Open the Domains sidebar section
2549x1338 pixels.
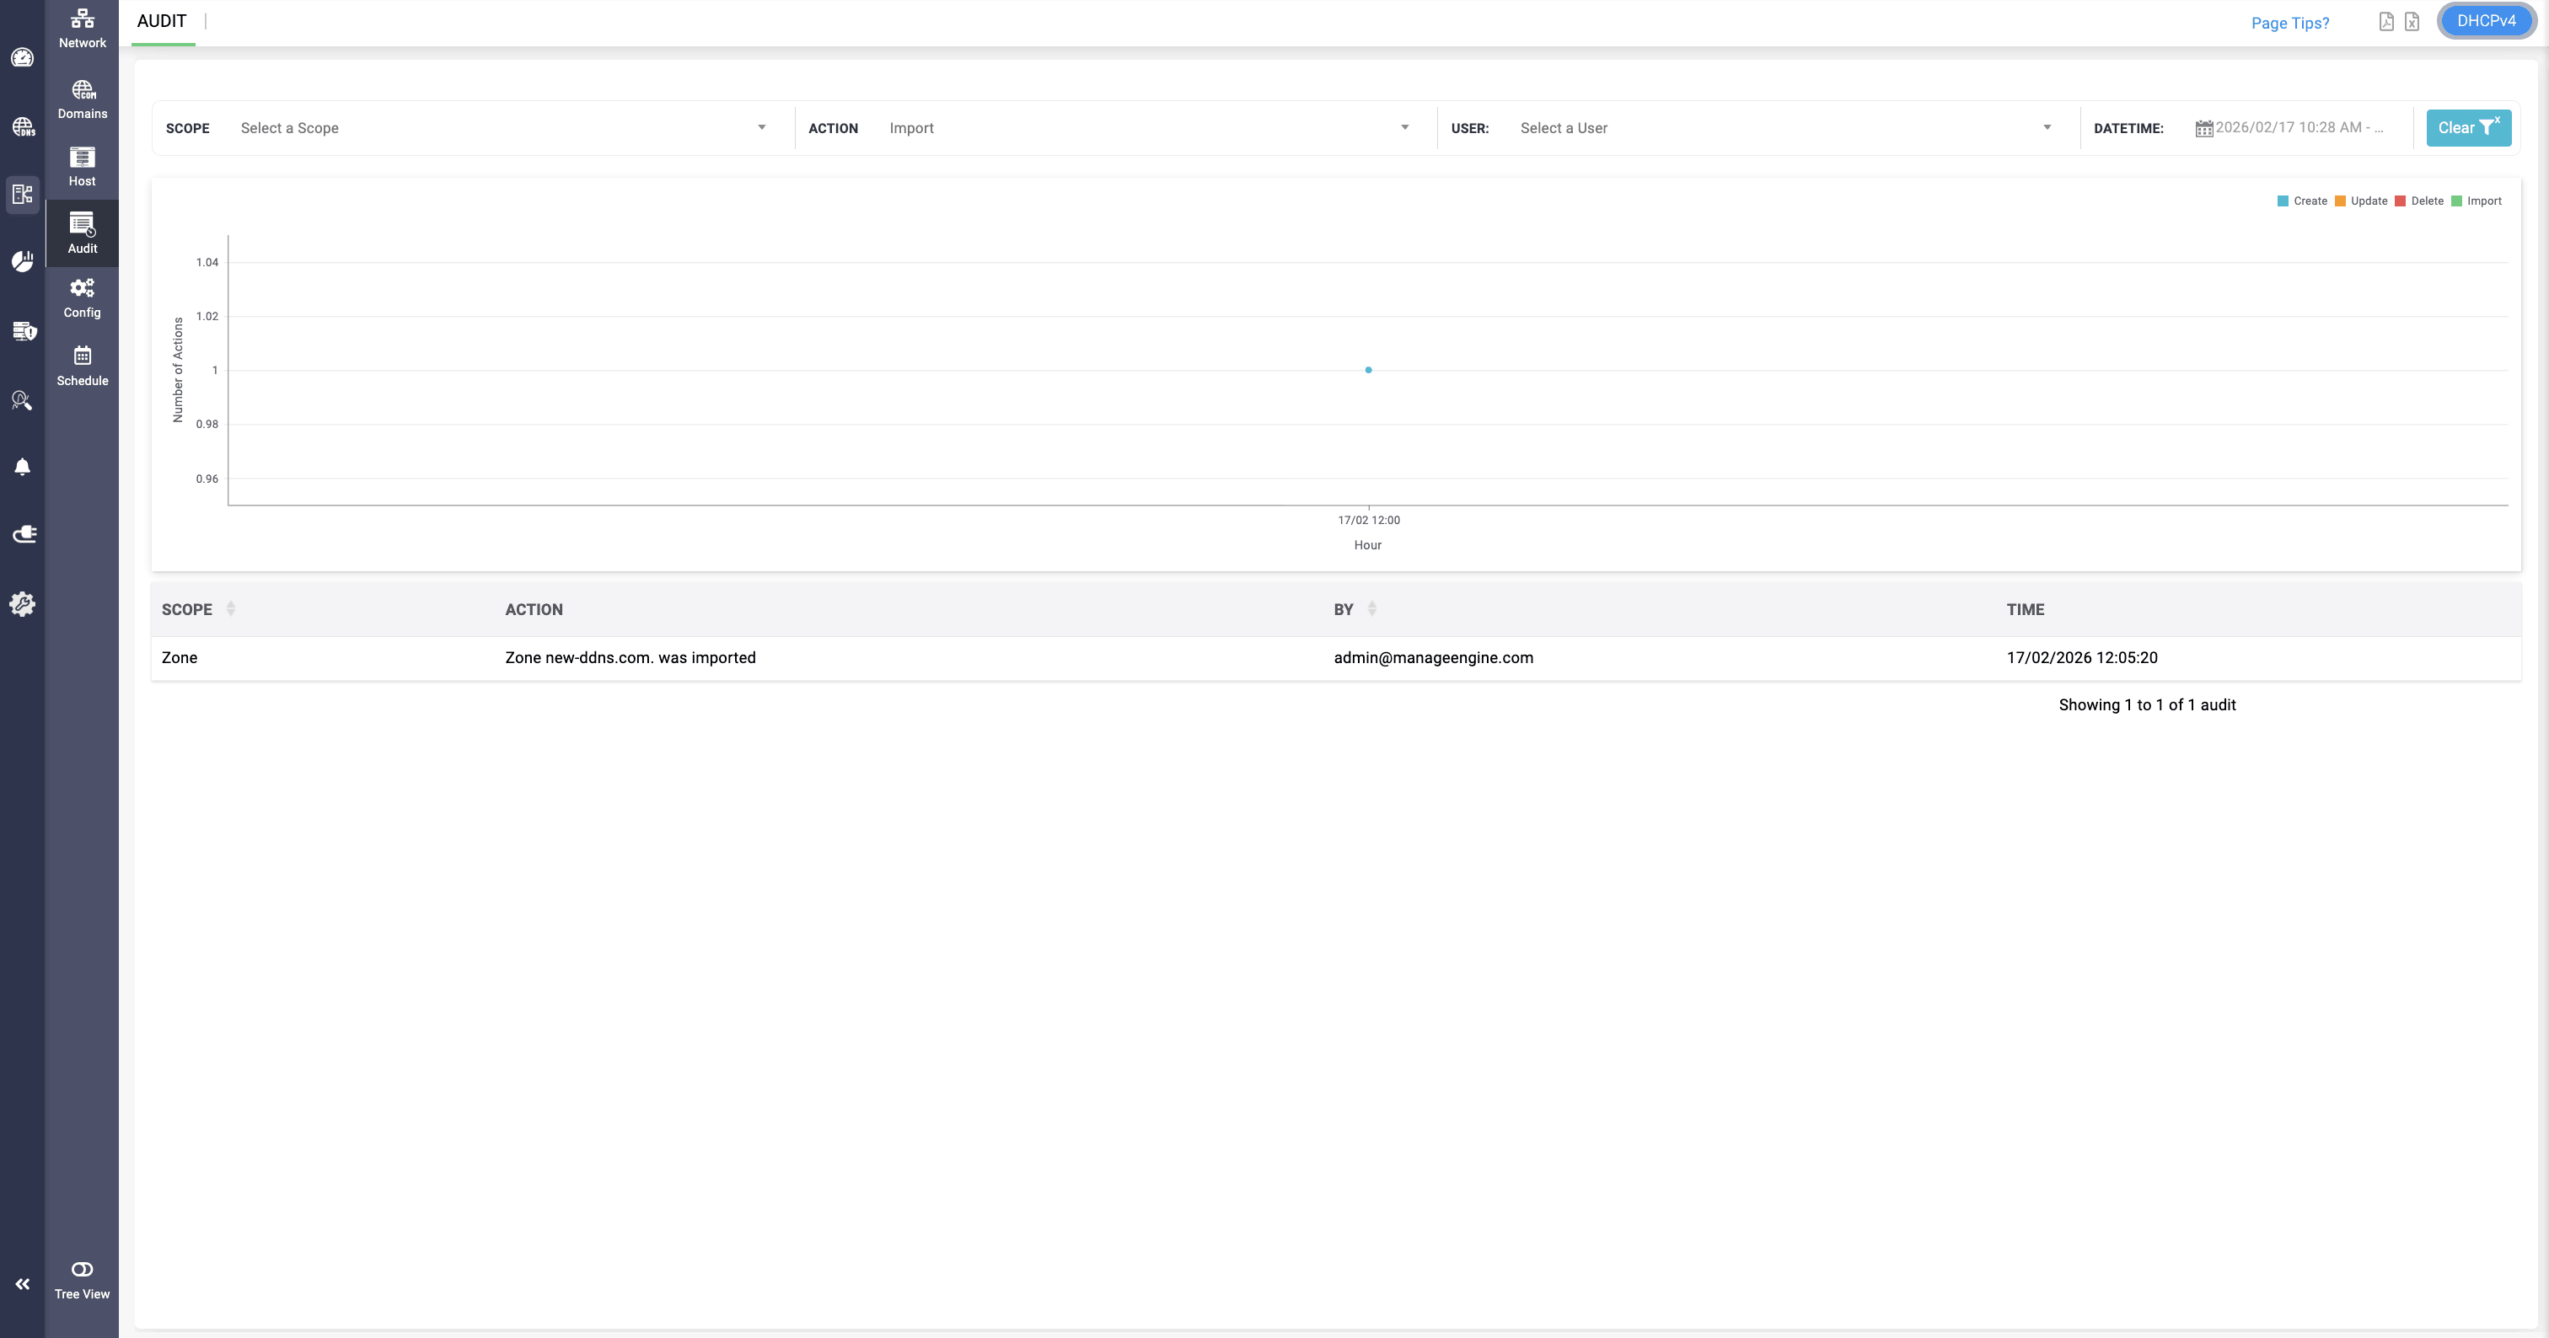82,100
